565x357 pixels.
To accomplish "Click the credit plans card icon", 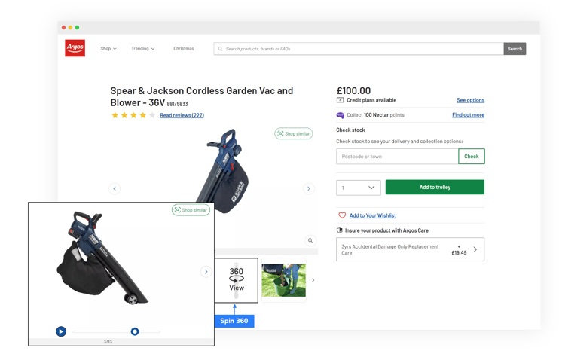I will tap(340, 100).
